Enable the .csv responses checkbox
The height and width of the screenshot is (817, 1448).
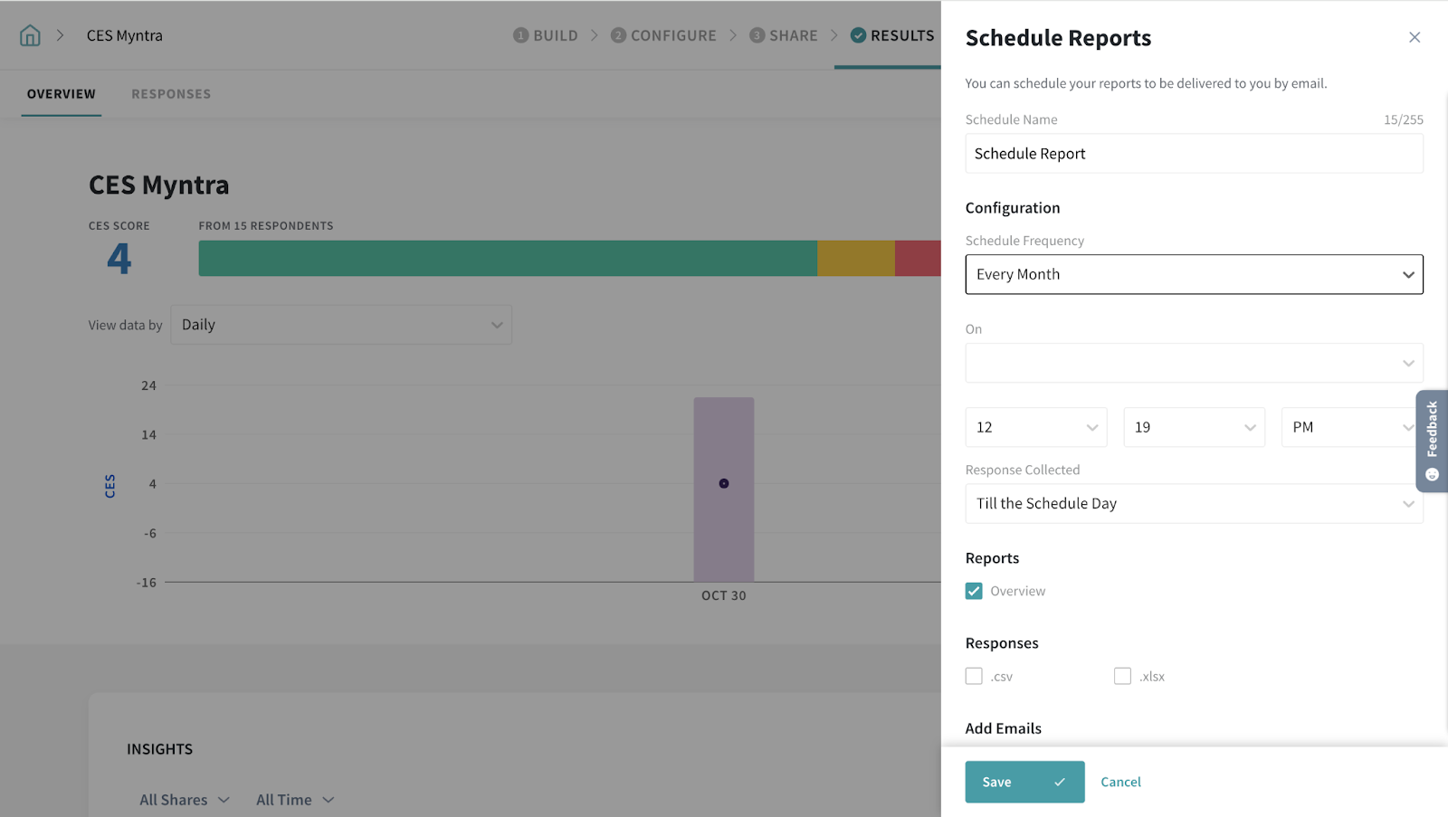point(974,676)
